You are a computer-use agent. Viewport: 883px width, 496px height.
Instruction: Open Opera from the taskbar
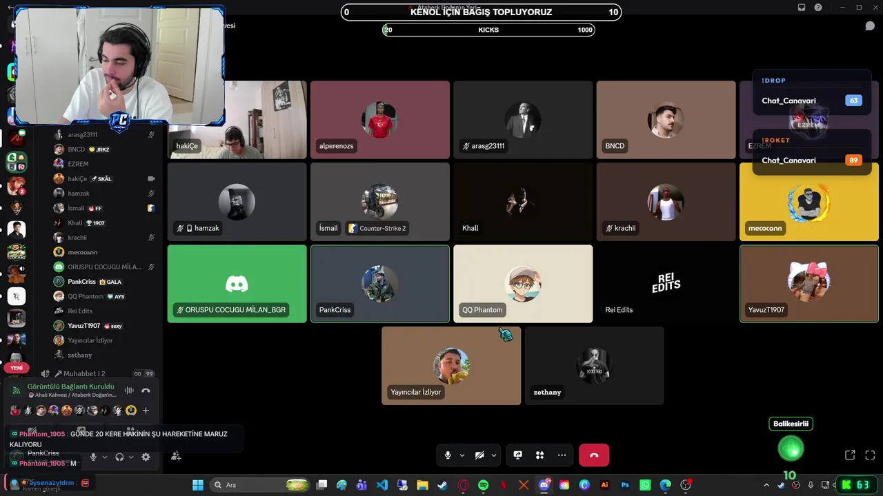pyautogui.click(x=463, y=485)
